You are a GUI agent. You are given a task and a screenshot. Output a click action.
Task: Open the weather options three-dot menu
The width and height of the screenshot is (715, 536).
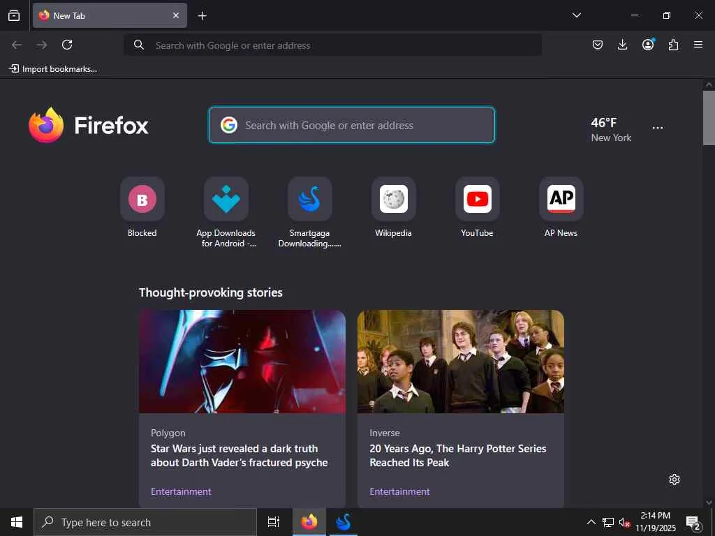[658, 128]
